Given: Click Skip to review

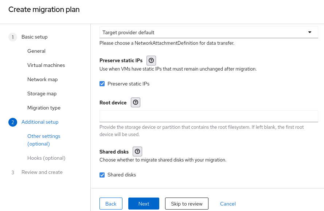Looking at the screenshot, I should tap(187, 204).
